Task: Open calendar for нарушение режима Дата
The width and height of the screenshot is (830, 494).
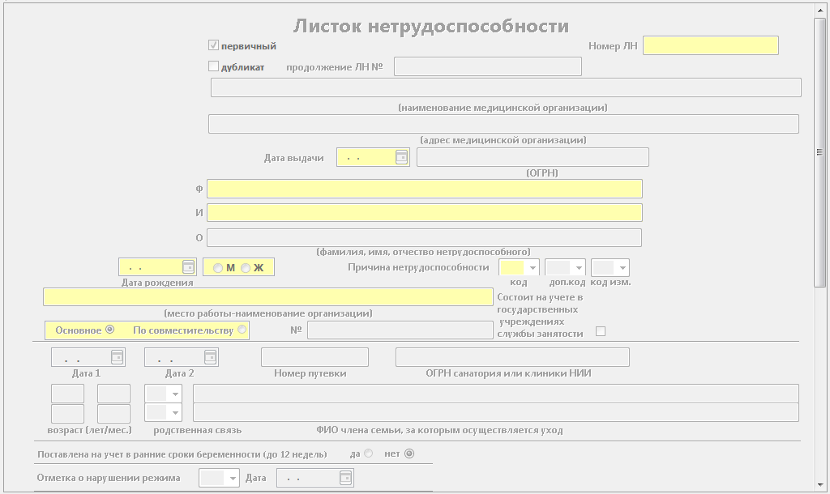Action: pos(345,478)
